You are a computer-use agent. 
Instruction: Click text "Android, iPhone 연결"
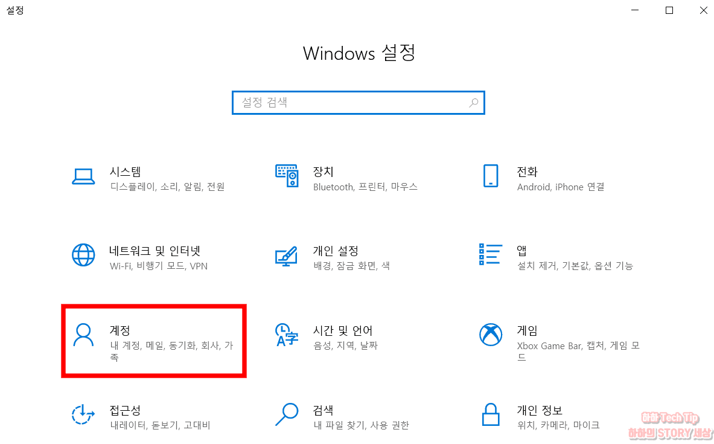(561, 187)
